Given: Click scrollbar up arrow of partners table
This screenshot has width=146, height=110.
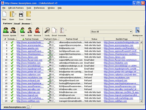Looking at the screenshot, I should (x=141, y=42).
